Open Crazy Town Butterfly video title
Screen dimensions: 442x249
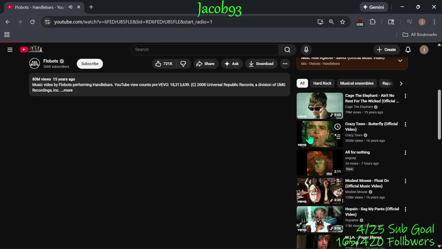tap(372, 127)
